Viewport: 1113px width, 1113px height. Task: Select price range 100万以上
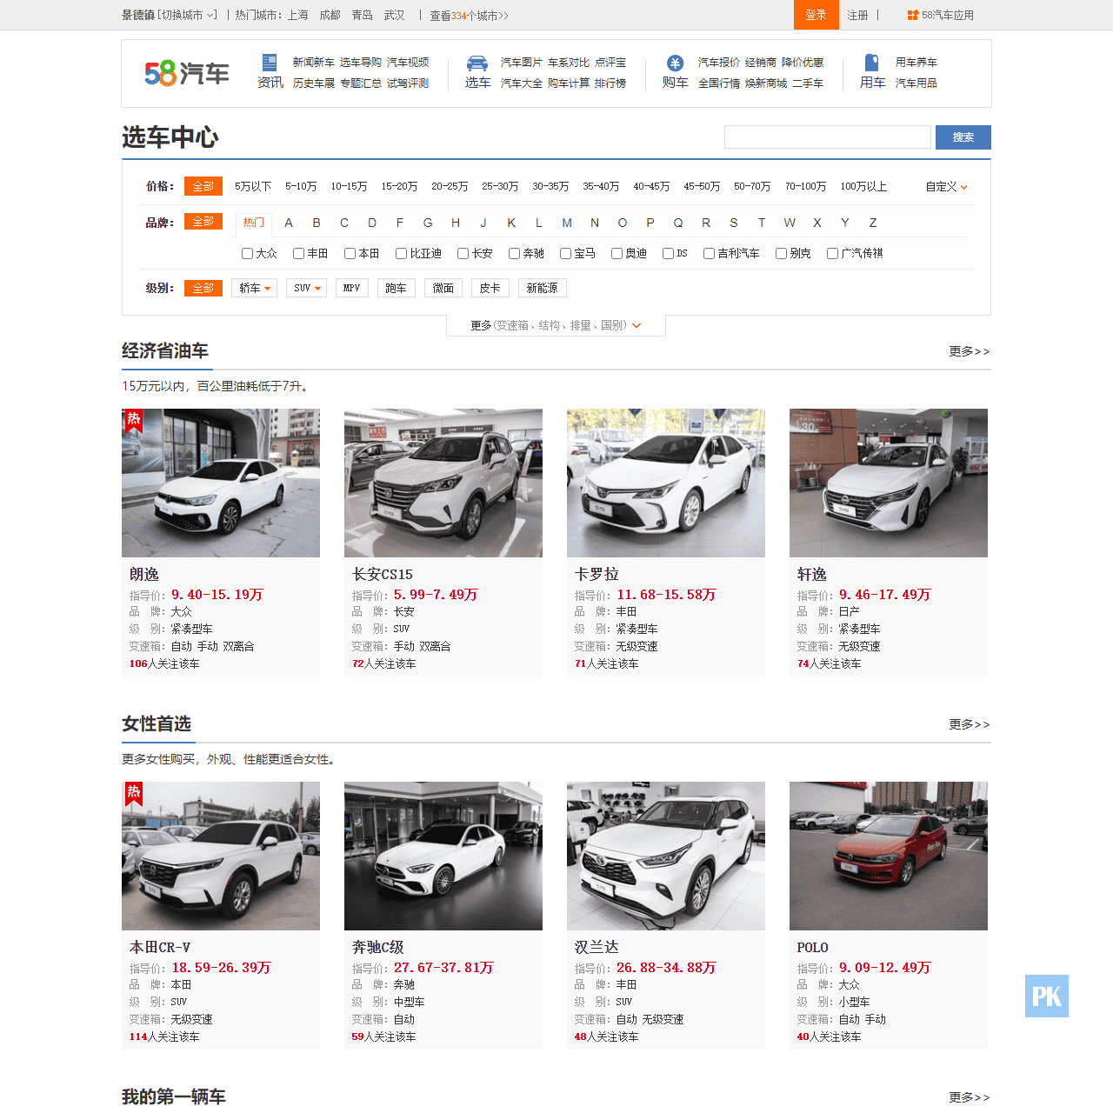pos(863,186)
